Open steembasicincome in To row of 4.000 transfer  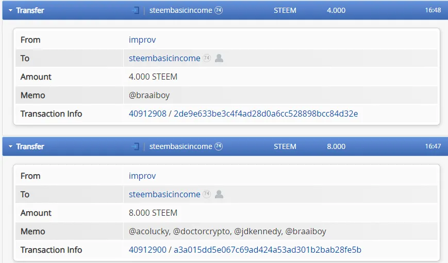pos(164,59)
